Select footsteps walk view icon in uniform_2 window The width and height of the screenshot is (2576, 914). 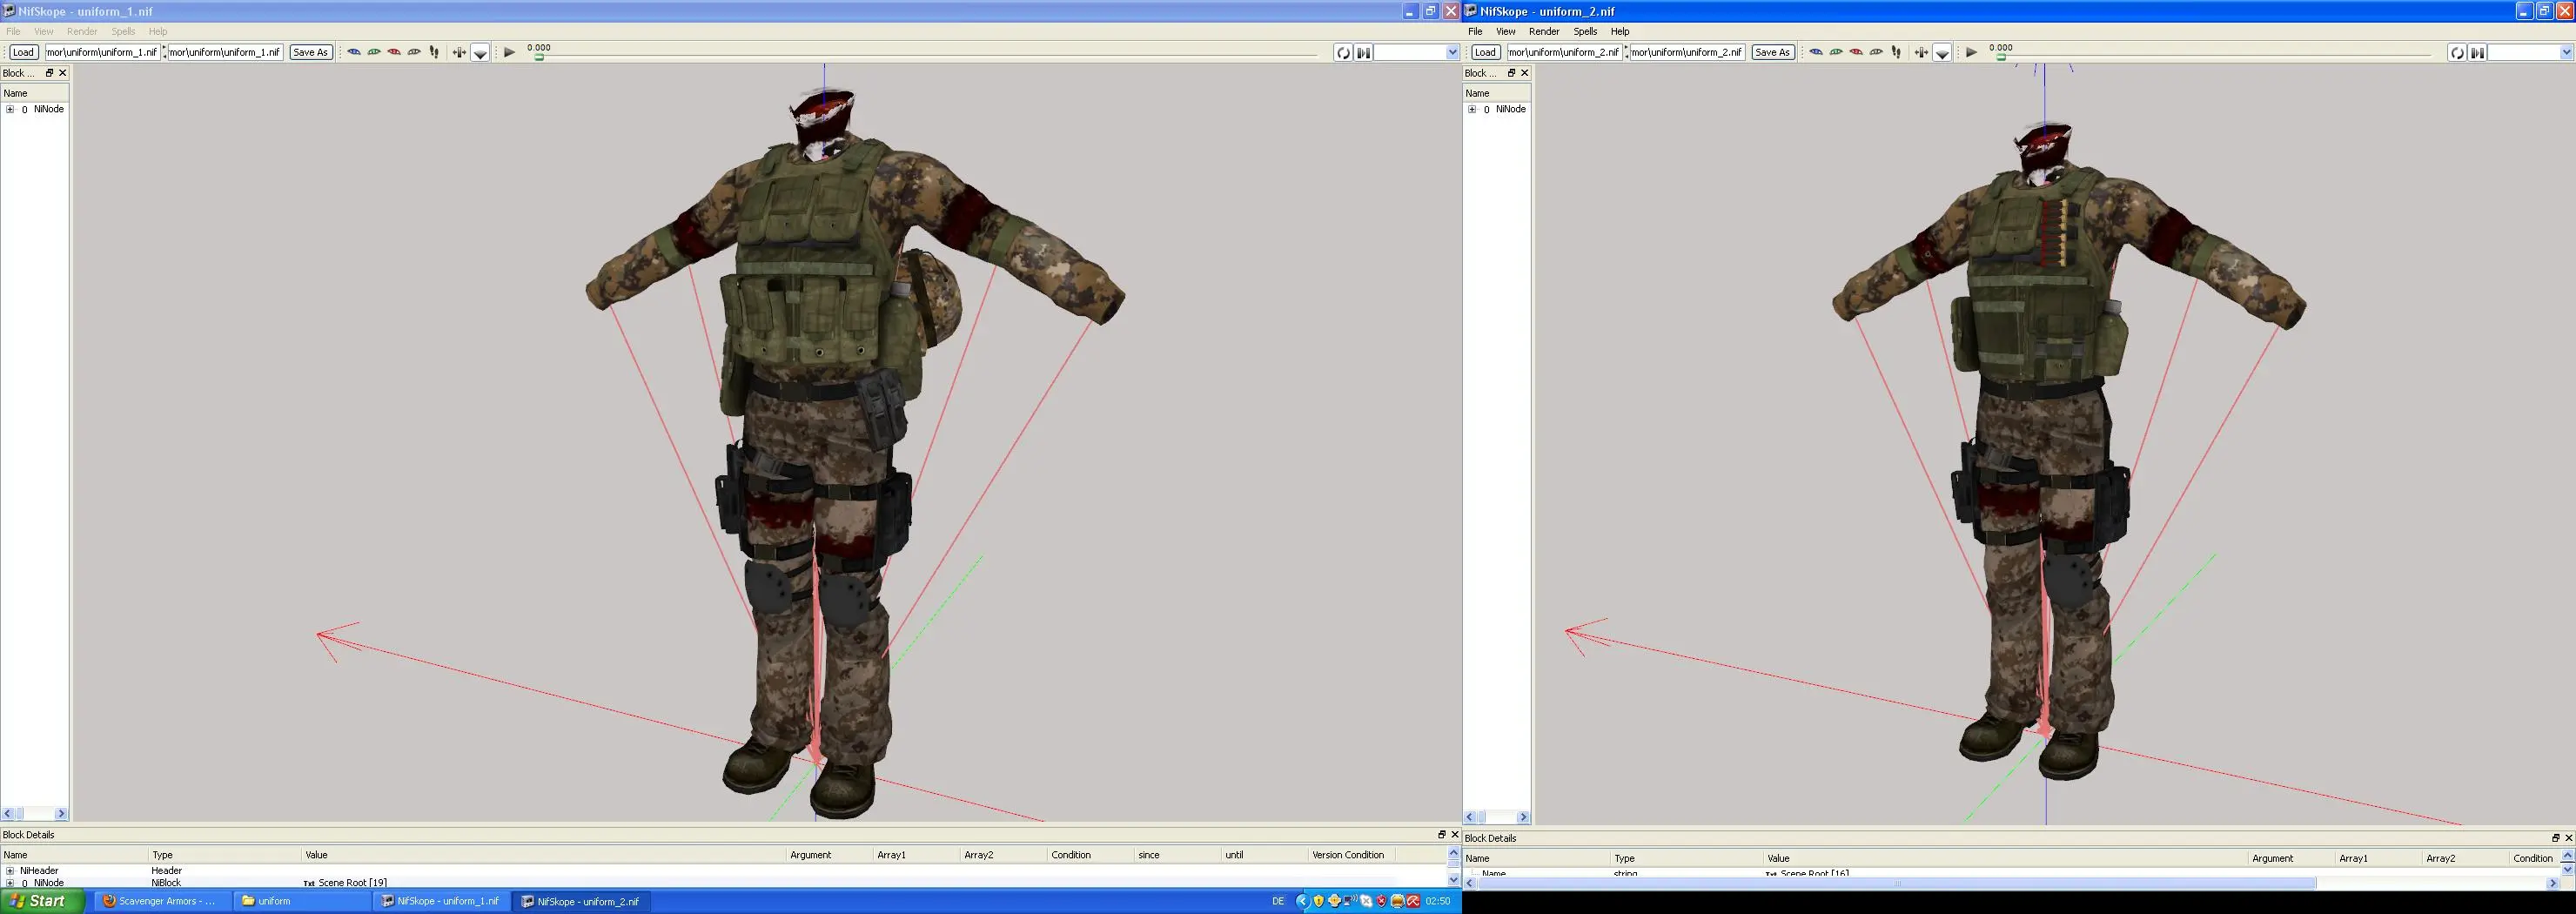[1896, 52]
